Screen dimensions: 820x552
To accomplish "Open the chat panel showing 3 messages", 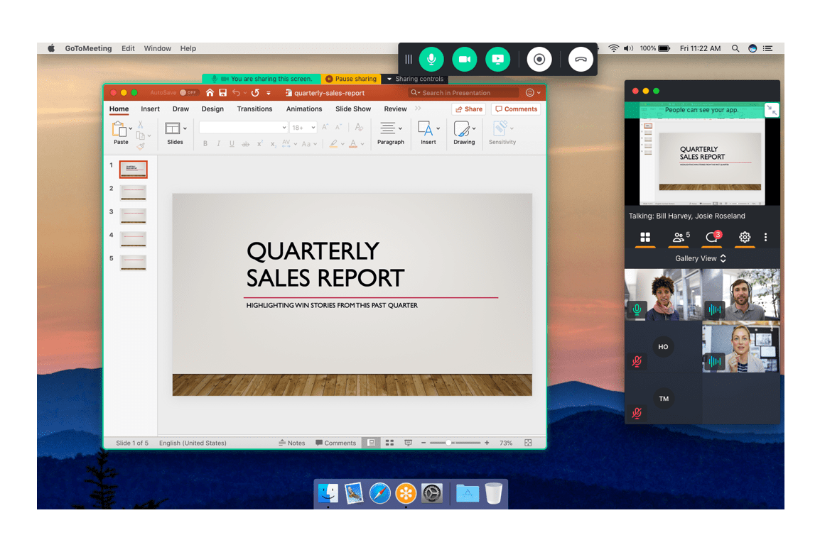I will coord(711,238).
